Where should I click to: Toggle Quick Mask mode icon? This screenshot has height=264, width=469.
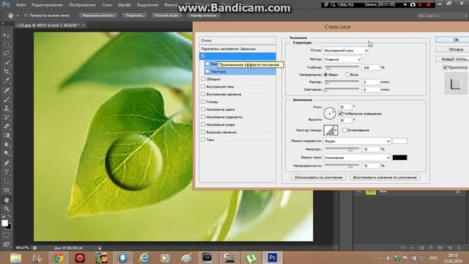pos(7,235)
